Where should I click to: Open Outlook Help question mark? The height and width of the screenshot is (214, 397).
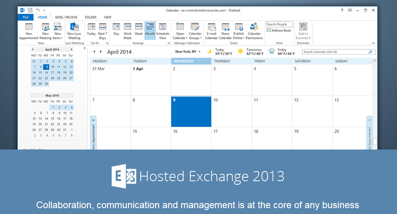[342, 11]
